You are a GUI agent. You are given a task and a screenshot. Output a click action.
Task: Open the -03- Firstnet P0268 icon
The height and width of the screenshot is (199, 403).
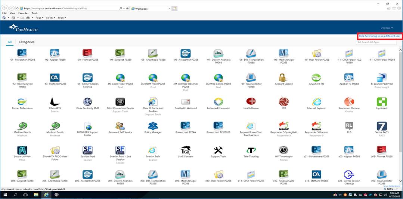[87, 53]
